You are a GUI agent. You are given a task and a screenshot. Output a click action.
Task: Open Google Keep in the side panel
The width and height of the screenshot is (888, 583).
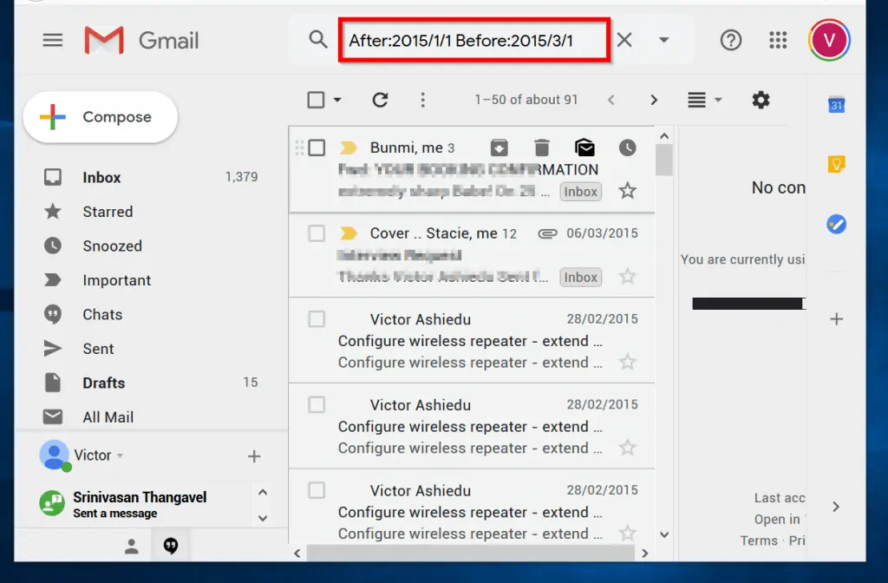(x=835, y=163)
